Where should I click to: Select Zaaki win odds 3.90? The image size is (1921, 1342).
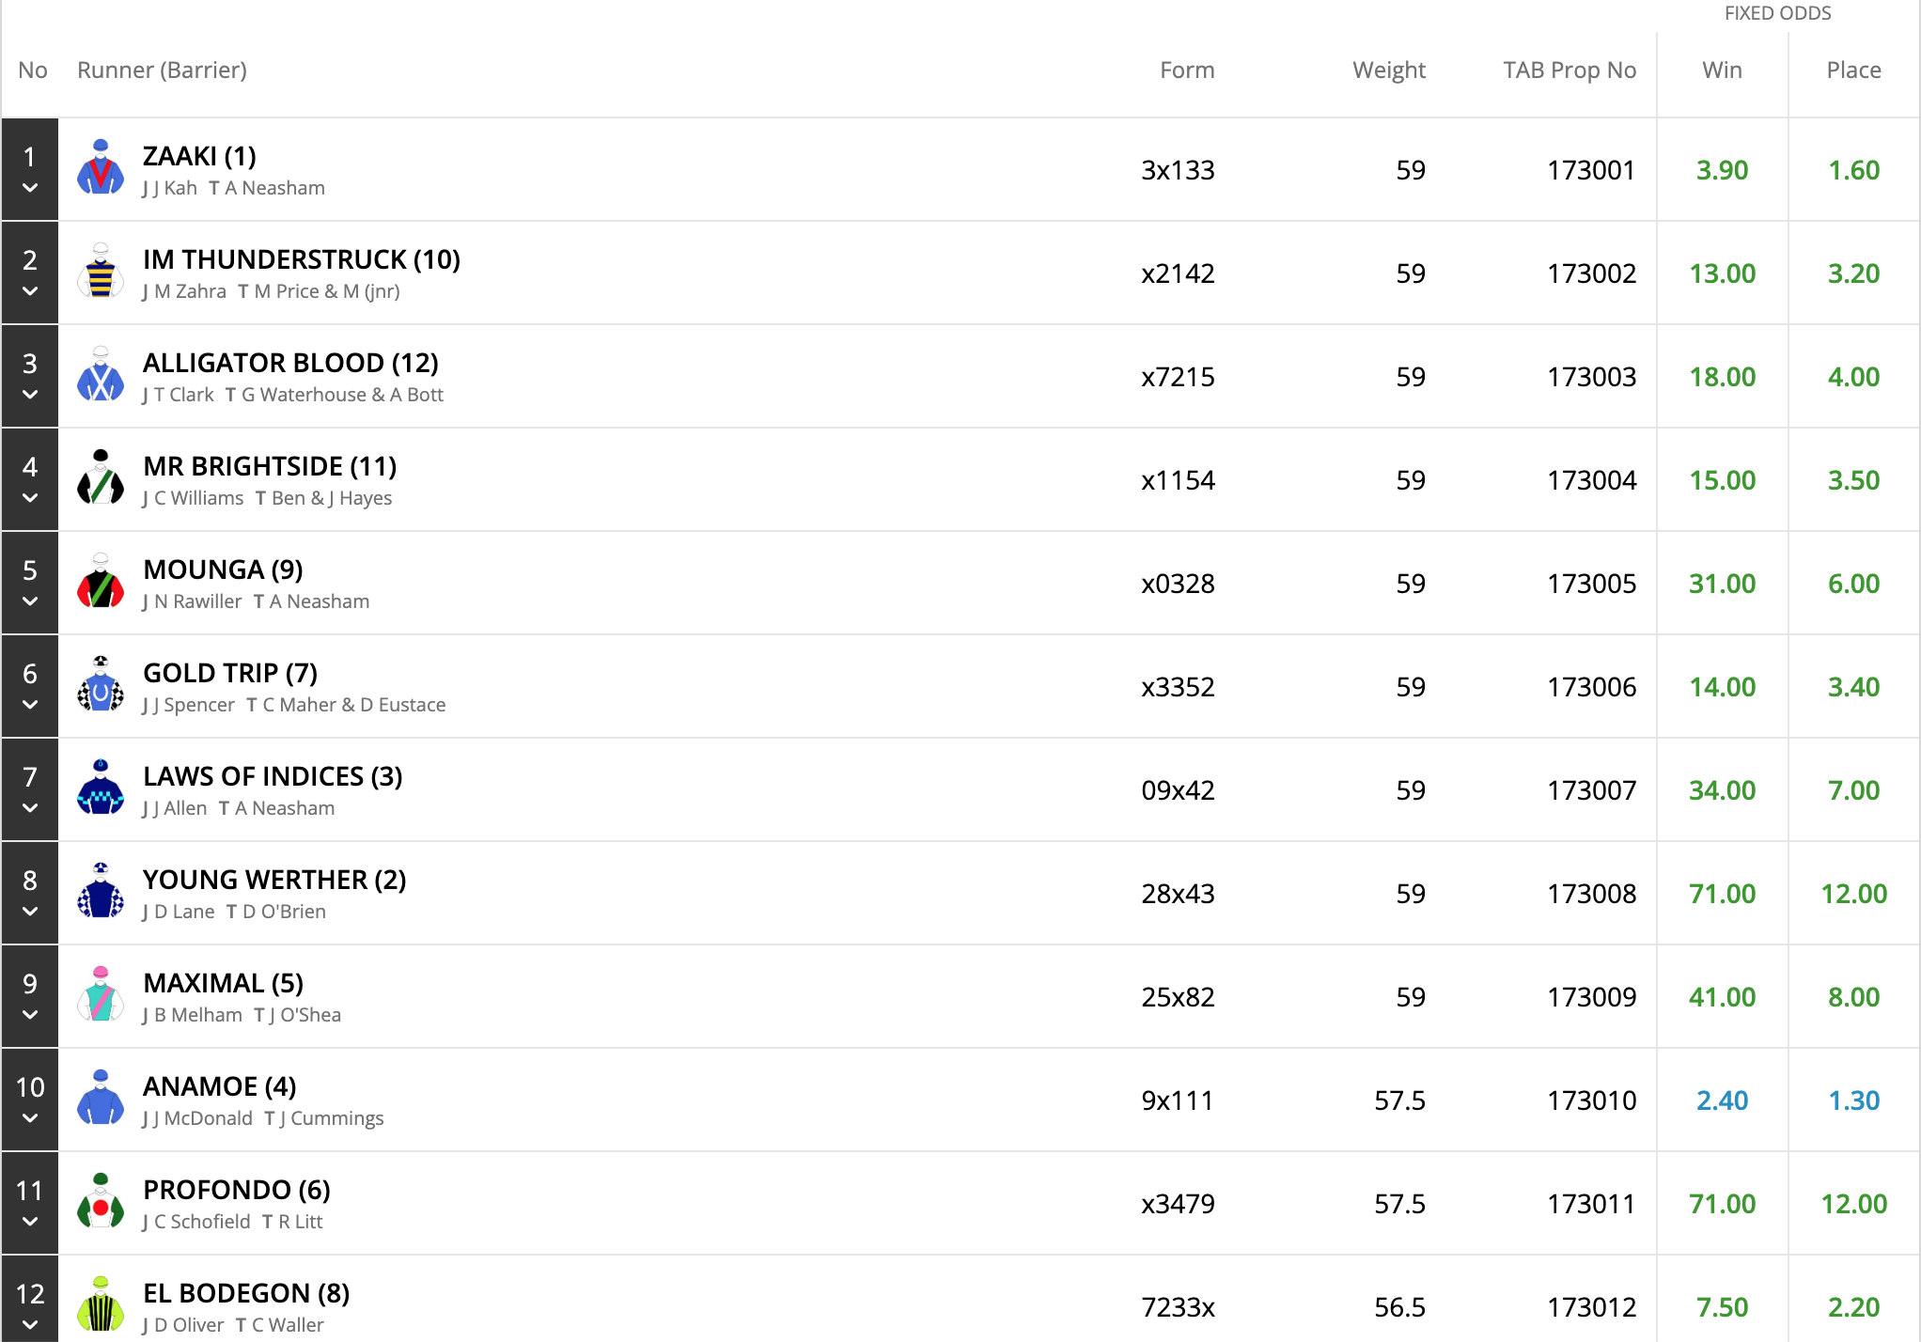pyautogui.click(x=1722, y=170)
